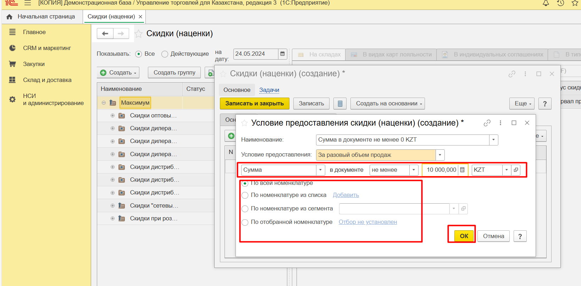Select the Действующие radio button
The height and width of the screenshot is (286, 581).
pyautogui.click(x=165, y=54)
